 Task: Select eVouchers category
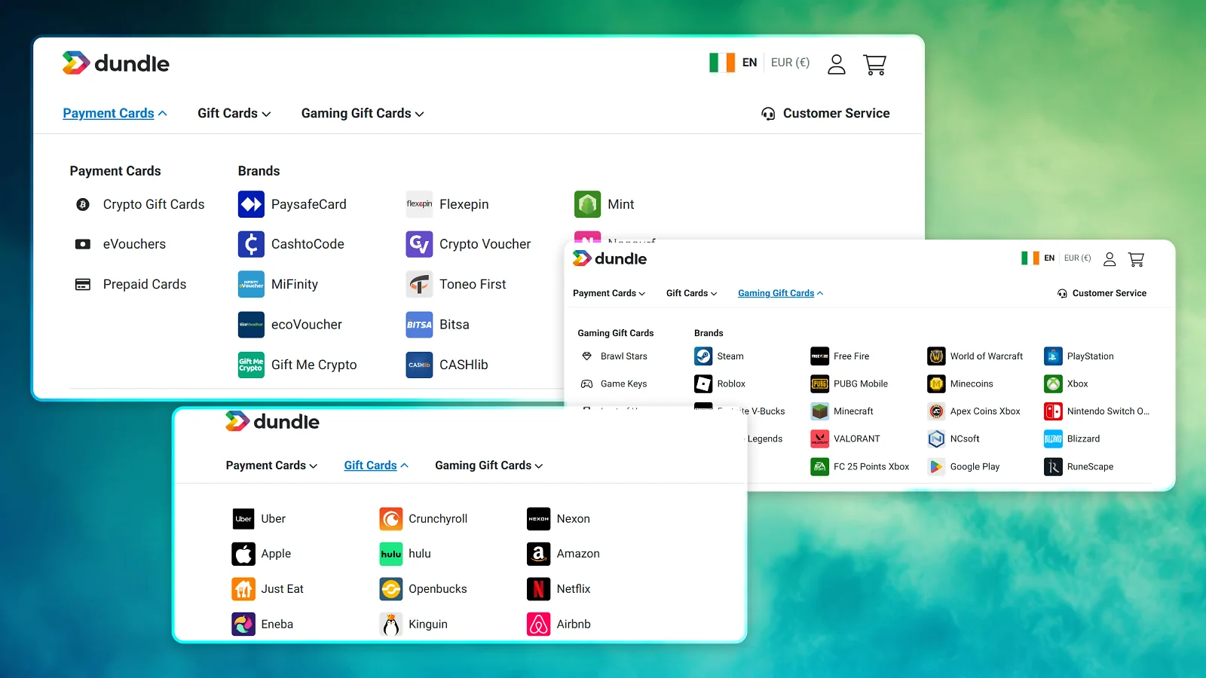121,244
